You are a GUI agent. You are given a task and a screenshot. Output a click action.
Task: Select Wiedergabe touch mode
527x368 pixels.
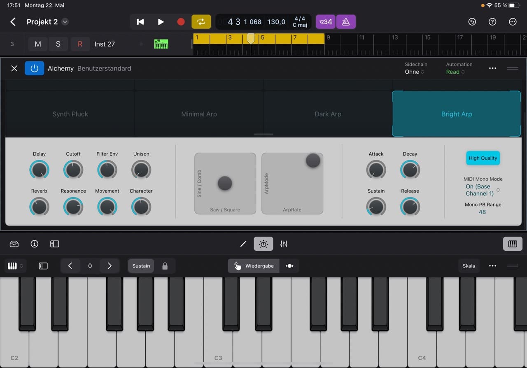click(254, 266)
